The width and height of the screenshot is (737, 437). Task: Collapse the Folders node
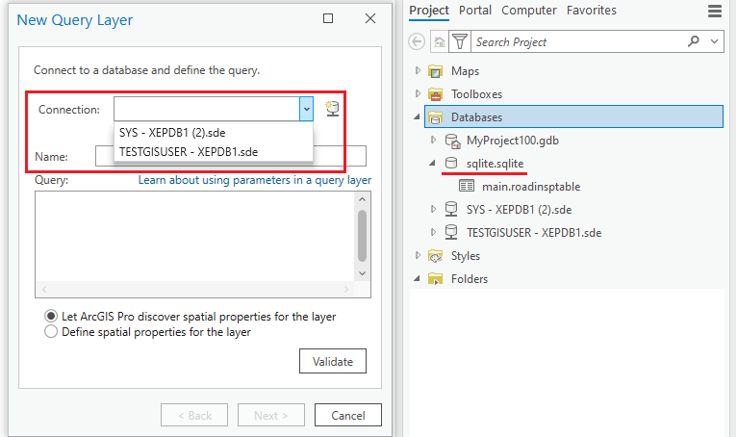coord(417,278)
